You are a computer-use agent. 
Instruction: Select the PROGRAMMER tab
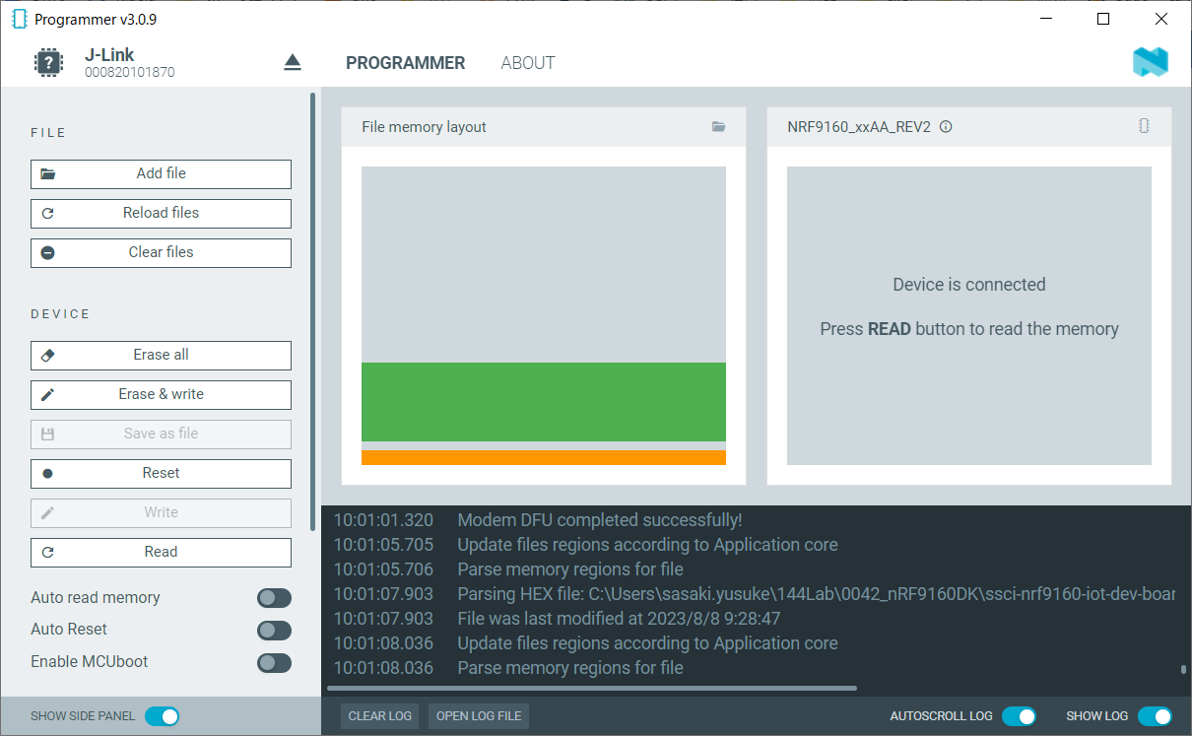point(405,63)
